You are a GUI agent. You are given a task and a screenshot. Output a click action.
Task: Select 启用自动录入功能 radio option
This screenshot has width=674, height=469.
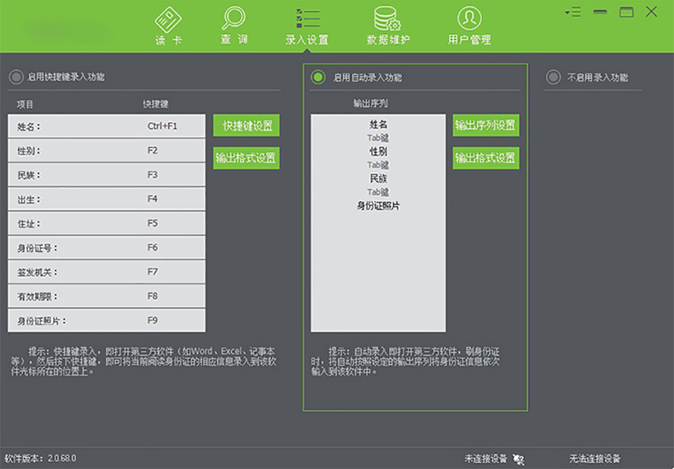click(318, 78)
